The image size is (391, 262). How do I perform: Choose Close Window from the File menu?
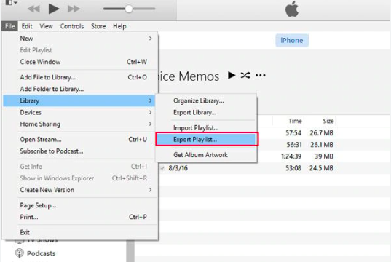(80, 62)
